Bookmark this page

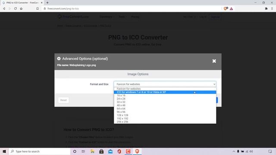[38, 9]
